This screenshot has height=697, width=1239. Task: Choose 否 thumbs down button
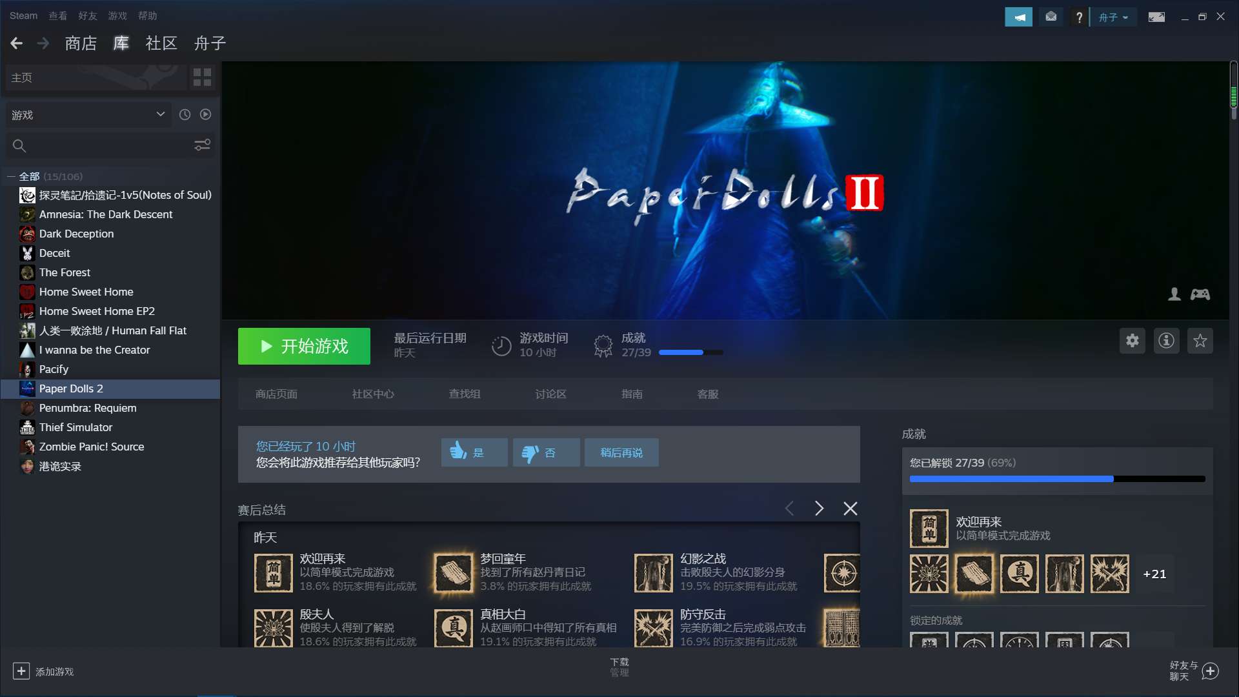[x=546, y=452]
